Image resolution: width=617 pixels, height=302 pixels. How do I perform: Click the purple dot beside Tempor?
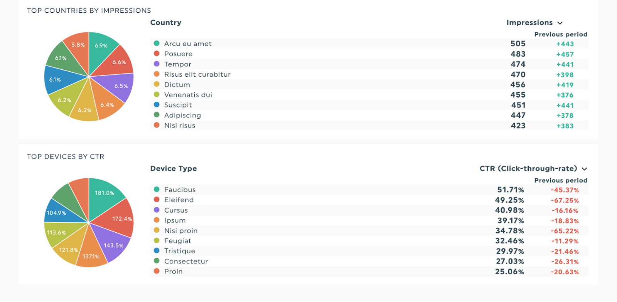tap(157, 64)
